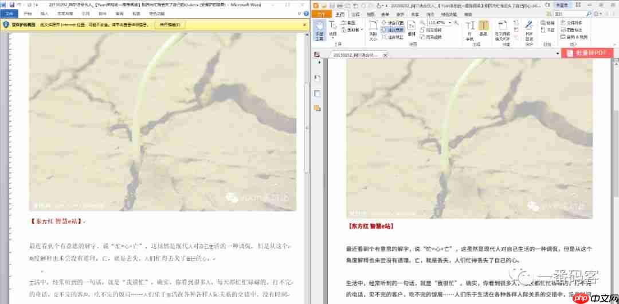Select the Typewriter (打字机) tool
The width and height of the screenshot is (619, 304).
click(470, 31)
